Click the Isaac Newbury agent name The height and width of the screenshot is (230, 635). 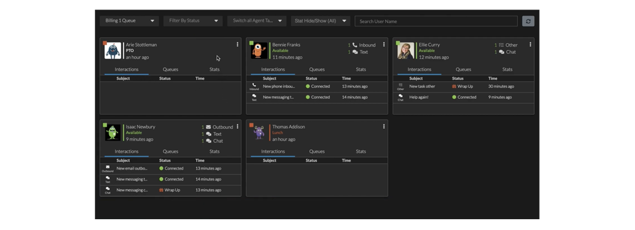(x=140, y=127)
